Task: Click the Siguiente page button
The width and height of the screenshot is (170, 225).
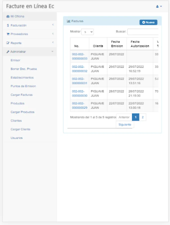Action: (125, 124)
